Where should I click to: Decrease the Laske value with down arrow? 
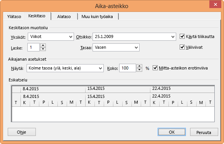tap(43, 49)
